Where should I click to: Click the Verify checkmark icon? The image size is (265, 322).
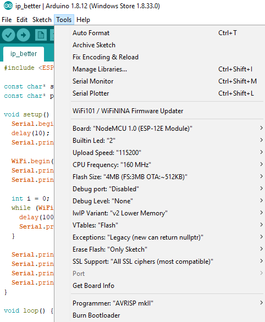tap(8, 35)
